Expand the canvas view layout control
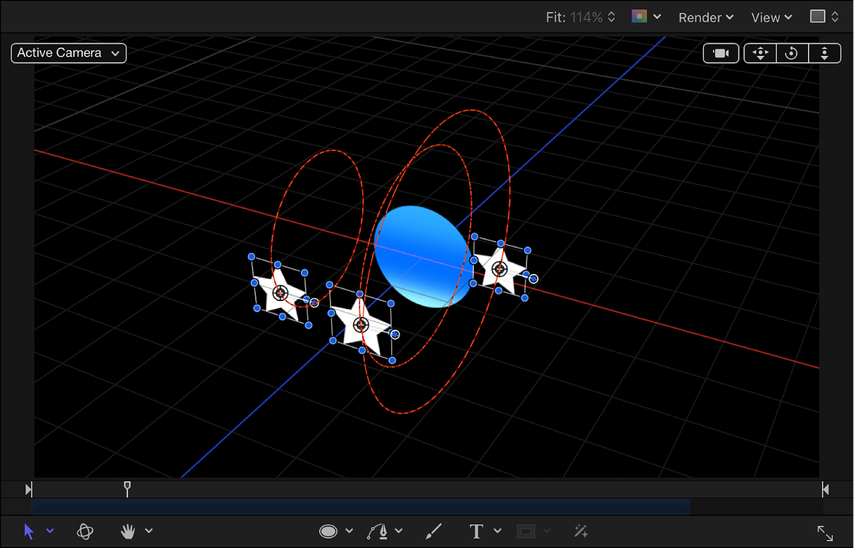The height and width of the screenshot is (548, 855). point(823,16)
